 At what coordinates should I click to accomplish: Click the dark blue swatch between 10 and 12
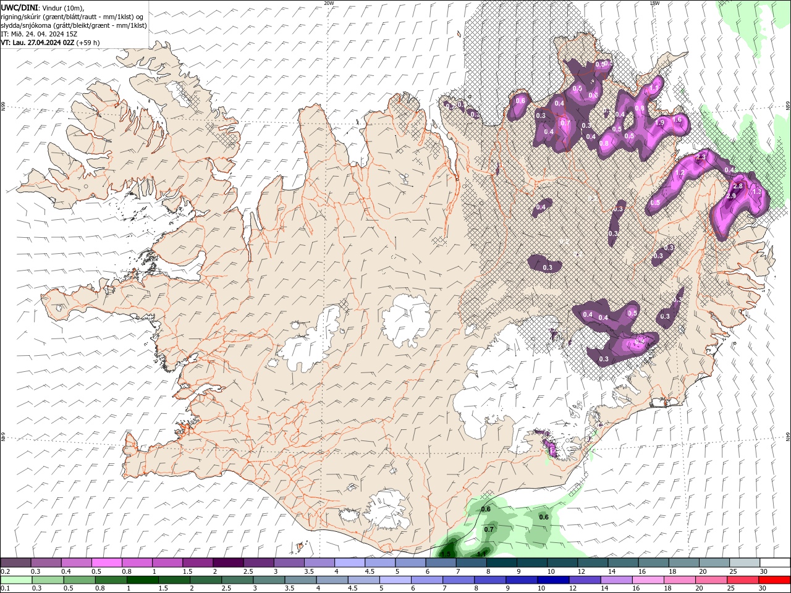[552, 580]
